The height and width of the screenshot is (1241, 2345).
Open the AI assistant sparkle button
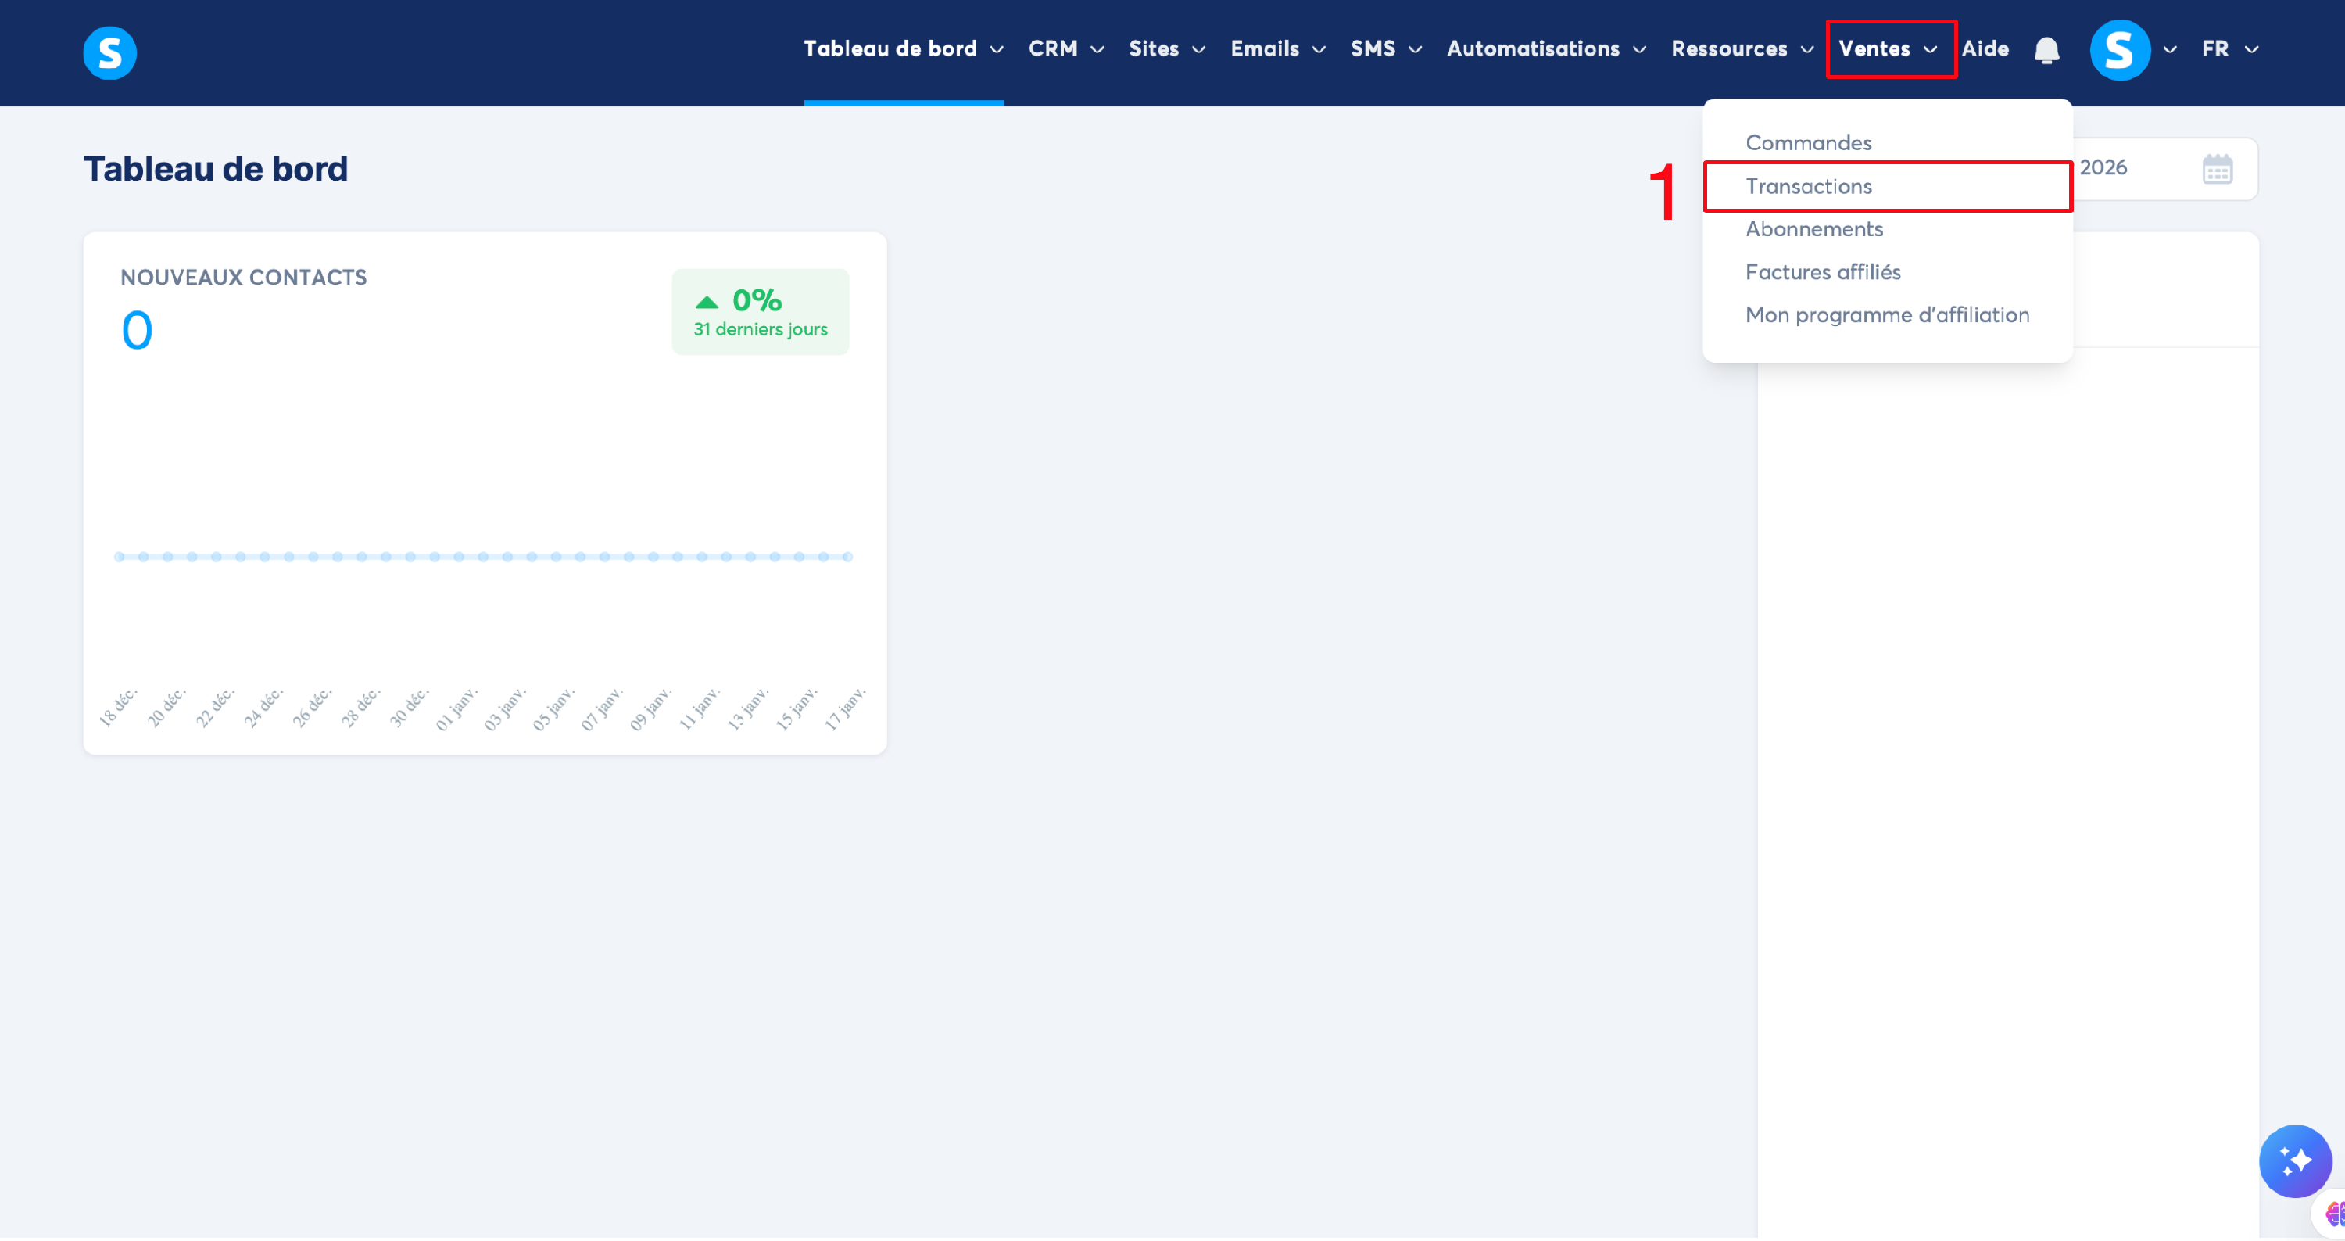[2294, 1161]
